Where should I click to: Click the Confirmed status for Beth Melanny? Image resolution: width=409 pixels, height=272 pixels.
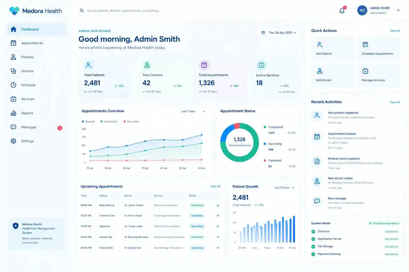point(197,205)
